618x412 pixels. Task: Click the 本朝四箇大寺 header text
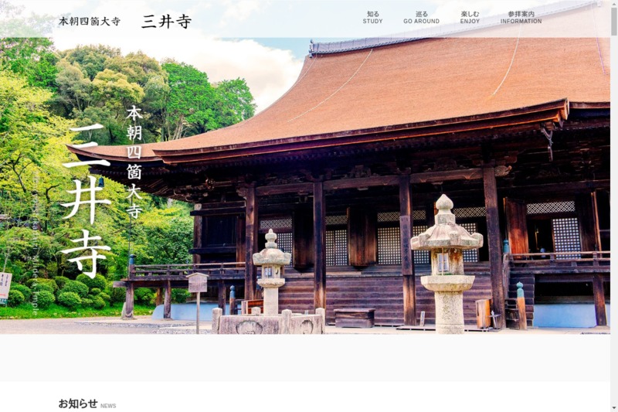(x=90, y=22)
